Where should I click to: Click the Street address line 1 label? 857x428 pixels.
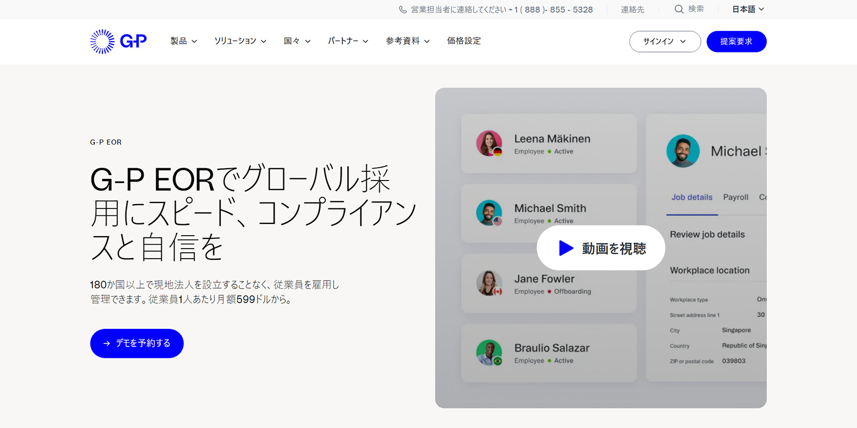(694, 316)
